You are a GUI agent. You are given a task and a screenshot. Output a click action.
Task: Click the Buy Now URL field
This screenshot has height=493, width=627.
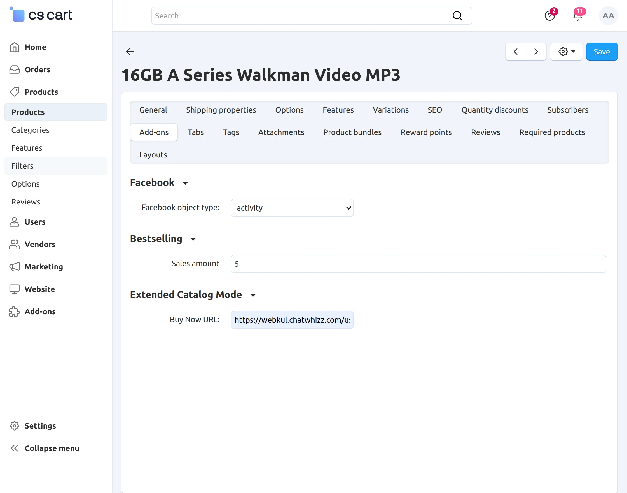click(292, 320)
